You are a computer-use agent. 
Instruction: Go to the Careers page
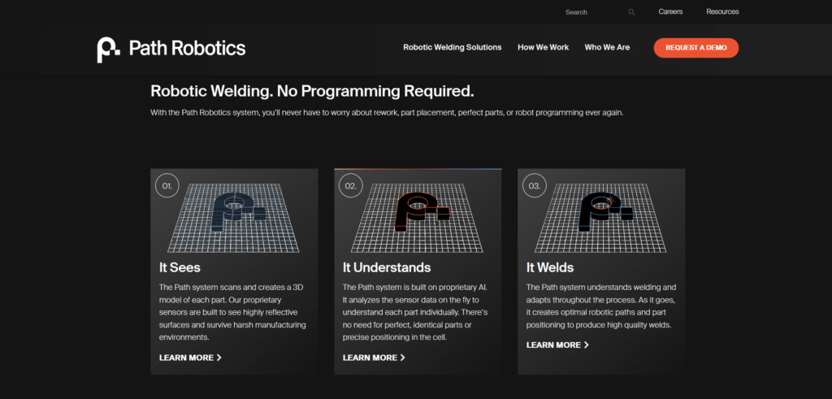tap(670, 11)
